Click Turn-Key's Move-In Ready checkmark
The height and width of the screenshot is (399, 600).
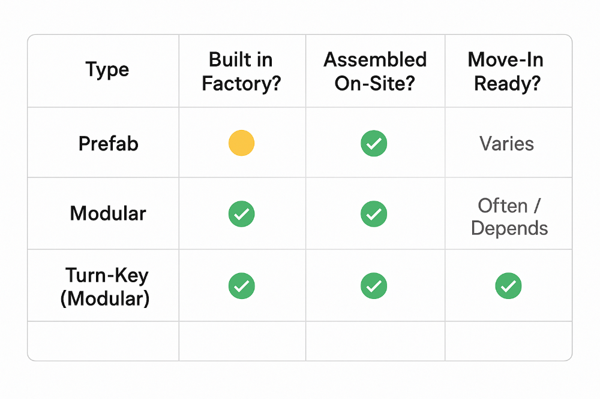[508, 286]
